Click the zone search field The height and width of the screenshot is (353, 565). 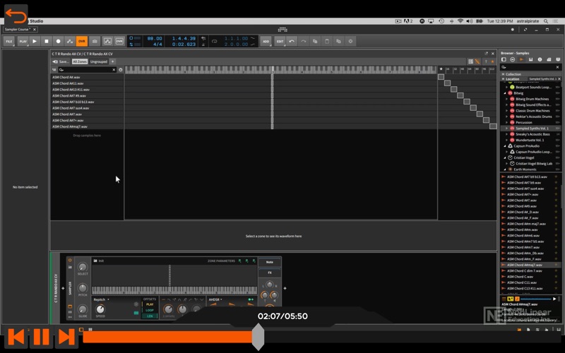point(86,70)
